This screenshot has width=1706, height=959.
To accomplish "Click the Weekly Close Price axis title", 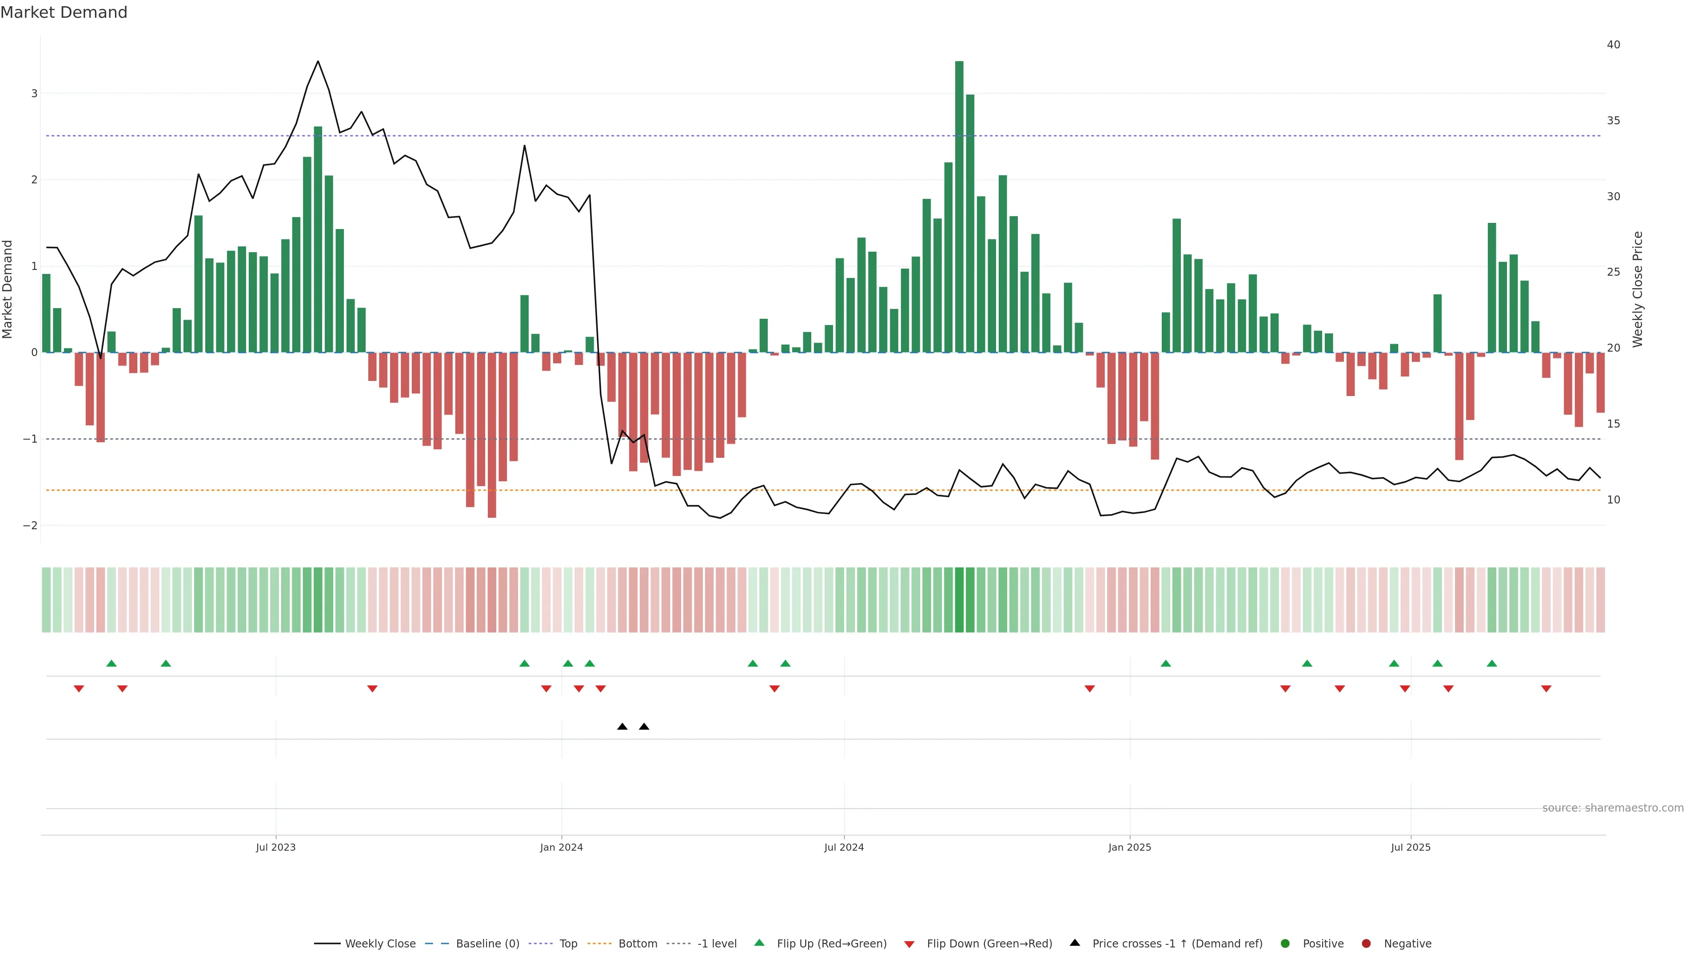I will (x=1638, y=289).
